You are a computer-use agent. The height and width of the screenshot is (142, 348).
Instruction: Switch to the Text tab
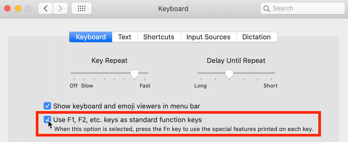(x=125, y=37)
